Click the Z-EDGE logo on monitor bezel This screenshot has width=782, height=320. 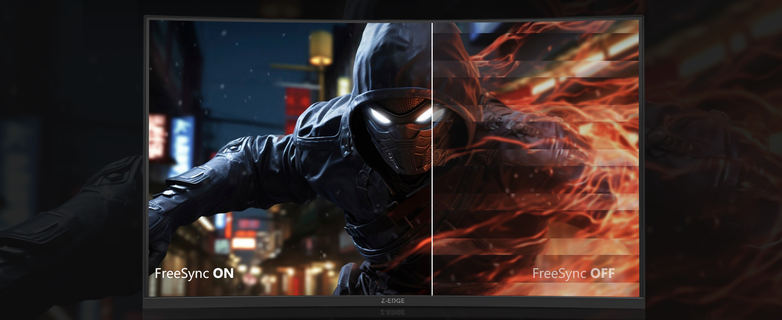tap(394, 301)
